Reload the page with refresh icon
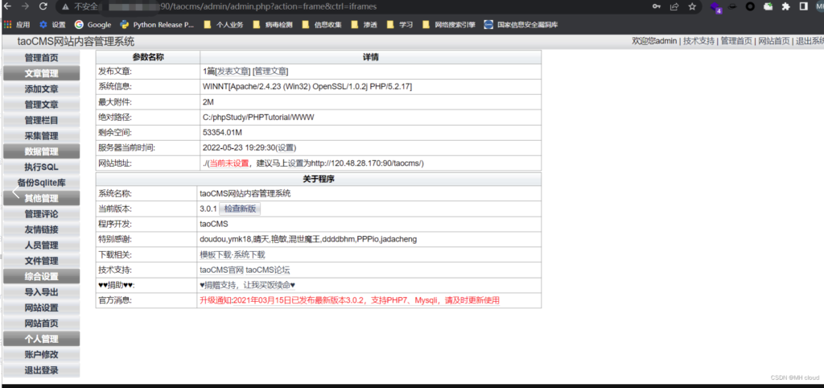Image resolution: width=824 pixels, height=388 pixels. (x=43, y=6)
